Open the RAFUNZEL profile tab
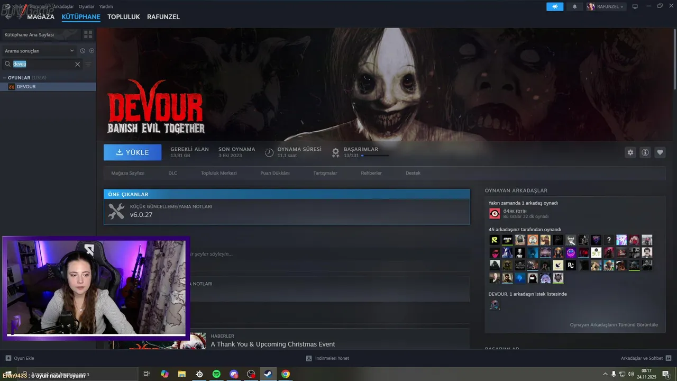Image resolution: width=677 pixels, height=381 pixels. (x=163, y=17)
